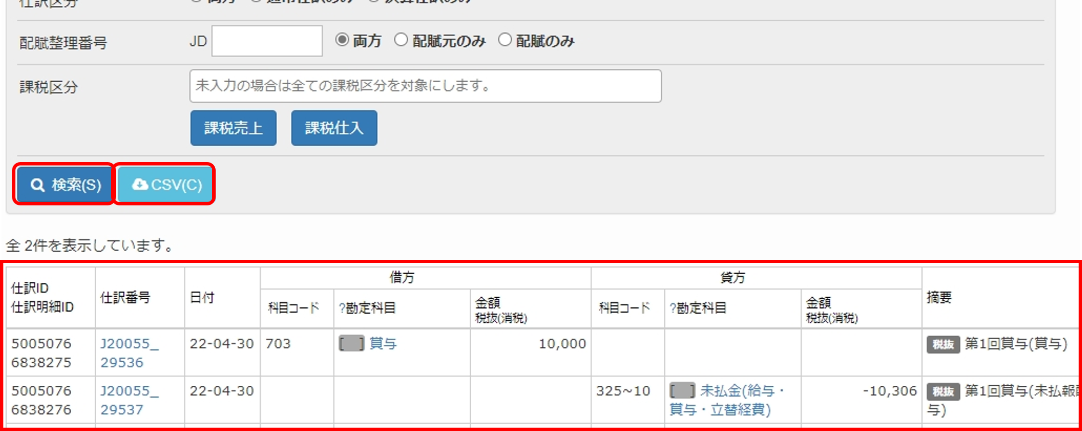Click the 税抜 badge in the first row
The width and height of the screenshot is (1082, 431).
coord(943,344)
